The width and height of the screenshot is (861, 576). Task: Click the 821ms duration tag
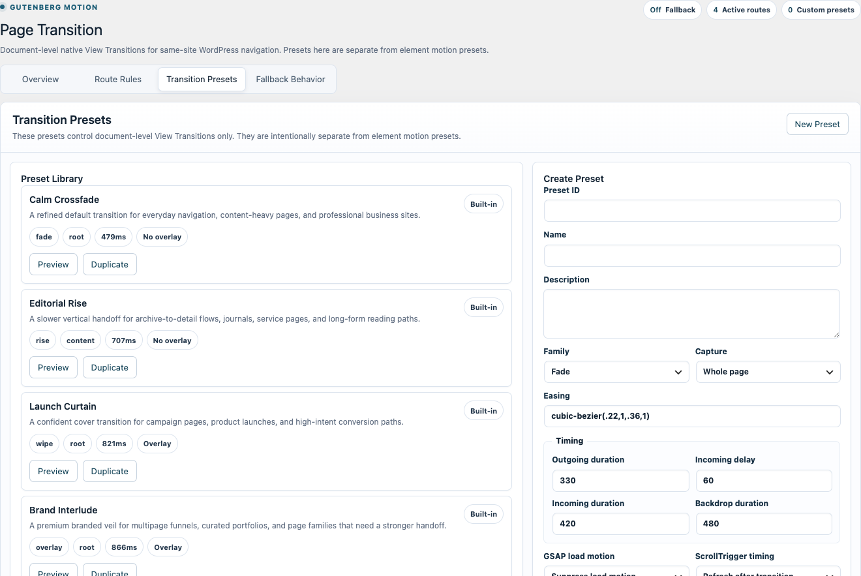pos(114,444)
